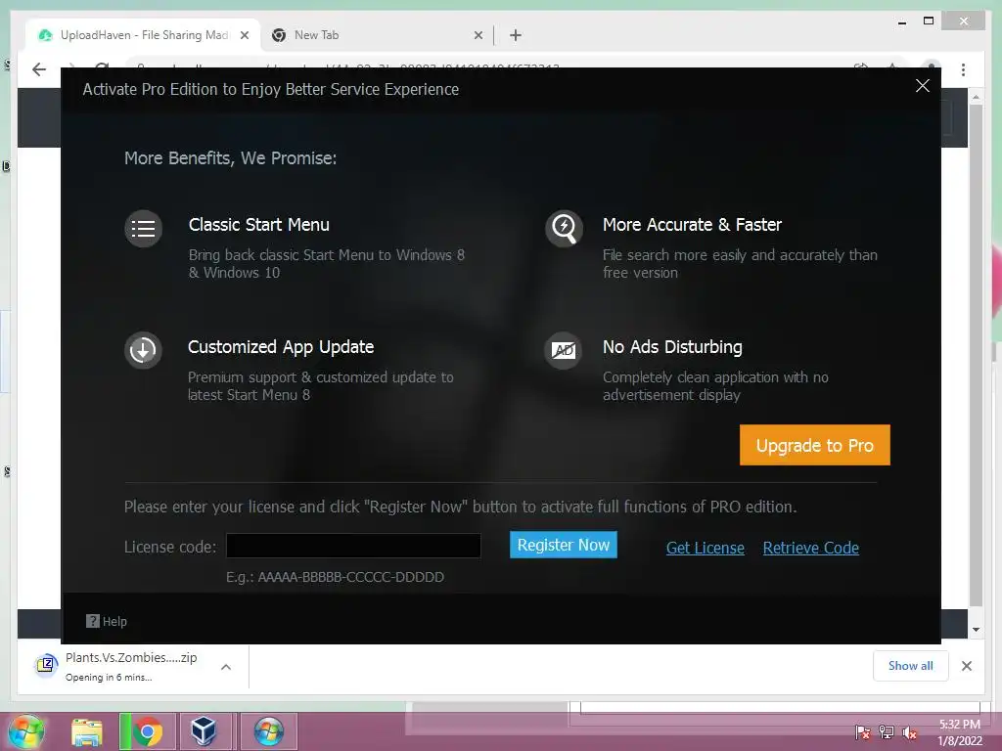Image resolution: width=1002 pixels, height=751 pixels.
Task: Open Windows Explorer from taskbar
Action: tap(87, 731)
